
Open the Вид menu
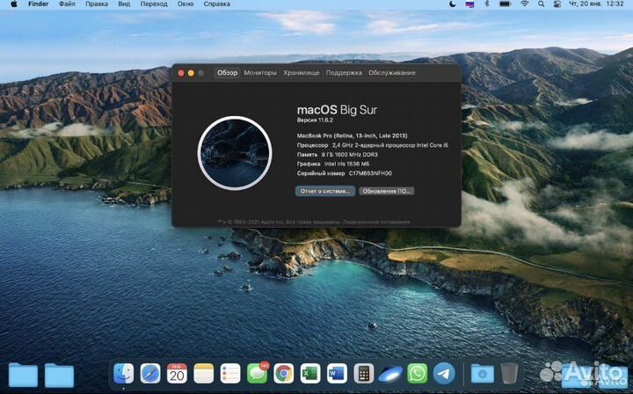[x=124, y=4]
